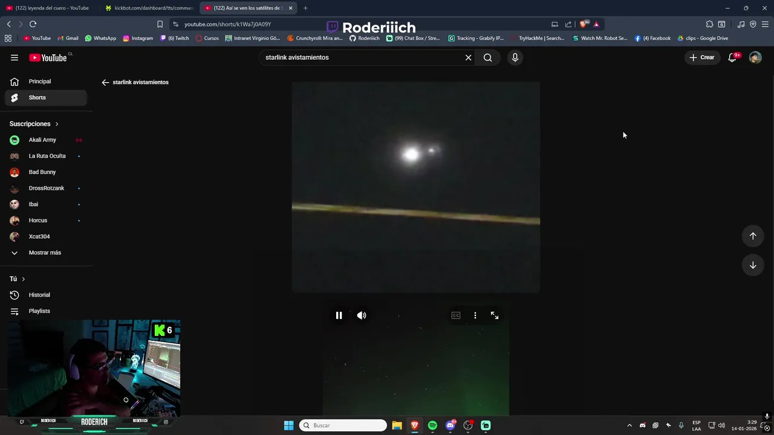Go to the next Short
774x435 pixels.
click(753, 265)
